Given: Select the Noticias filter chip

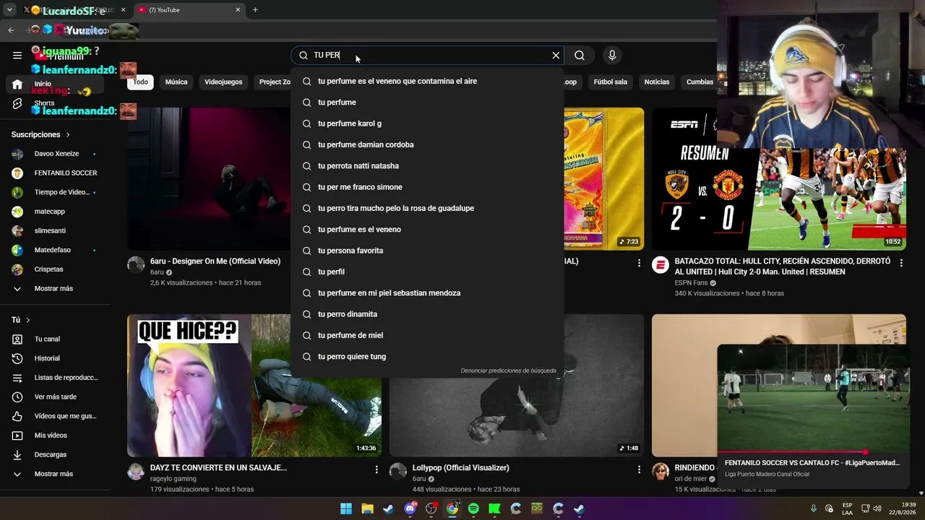Looking at the screenshot, I should (x=657, y=82).
